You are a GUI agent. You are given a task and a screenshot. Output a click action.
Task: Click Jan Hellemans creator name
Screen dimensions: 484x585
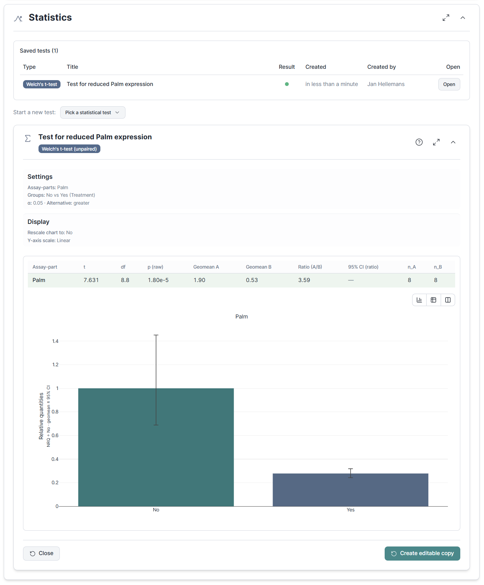click(x=386, y=84)
